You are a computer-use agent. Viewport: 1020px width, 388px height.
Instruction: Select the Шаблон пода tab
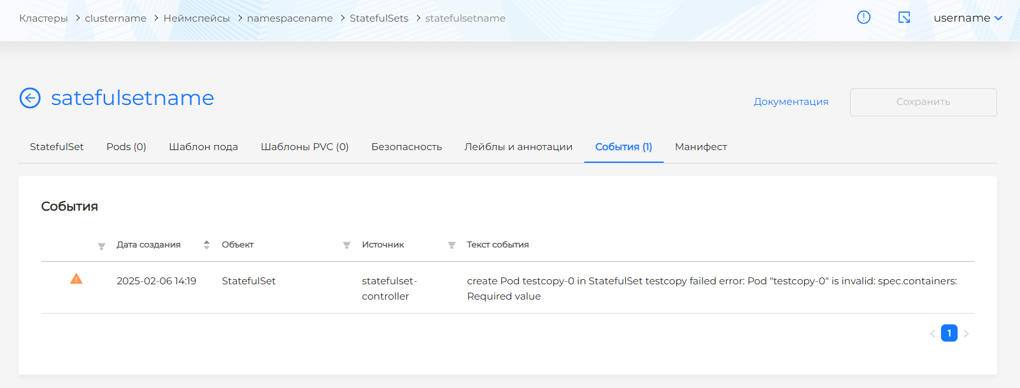(203, 147)
